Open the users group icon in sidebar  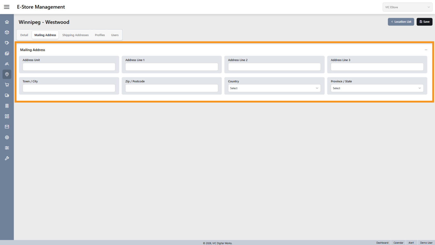(7, 64)
